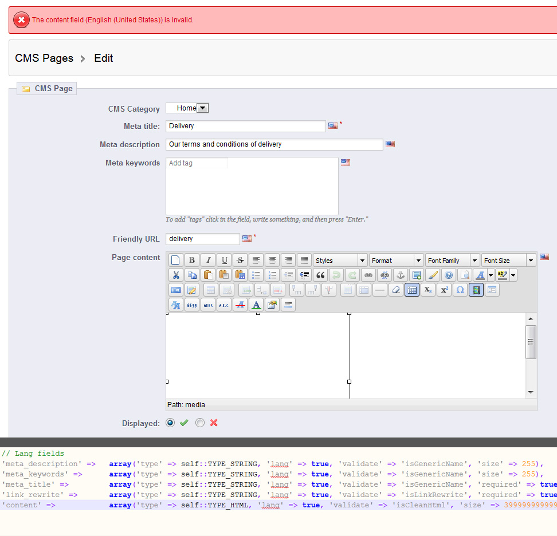Open the Styles dropdown
Screen dimensions: 557x536
tap(340, 260)
